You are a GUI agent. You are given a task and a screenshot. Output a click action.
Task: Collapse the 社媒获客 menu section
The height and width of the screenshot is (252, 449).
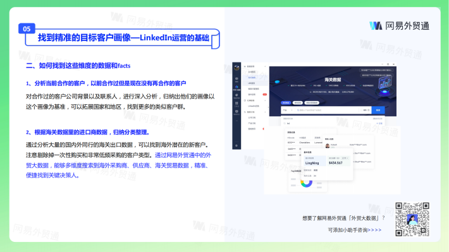[265, 100]
